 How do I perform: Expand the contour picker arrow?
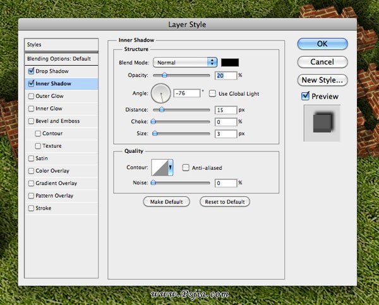coord(171,167)
